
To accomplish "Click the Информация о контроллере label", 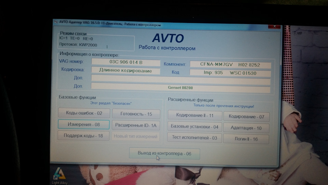I will (x=89, y=54).
